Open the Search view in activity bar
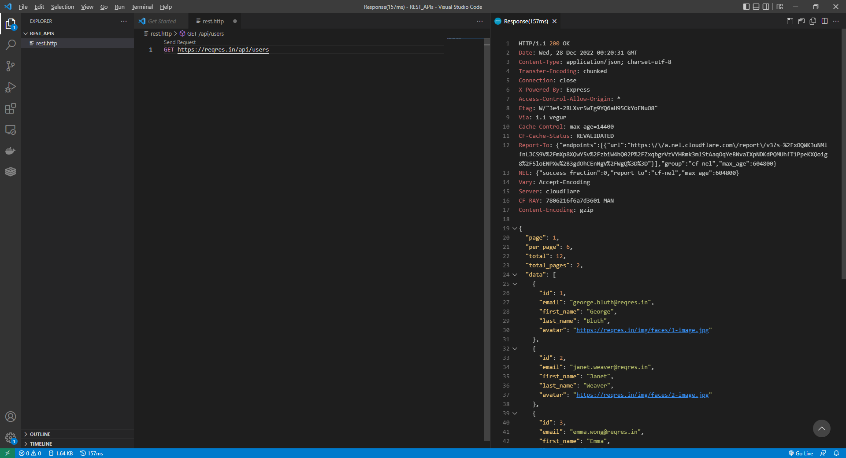846x458 pixels. pos(11,45)
